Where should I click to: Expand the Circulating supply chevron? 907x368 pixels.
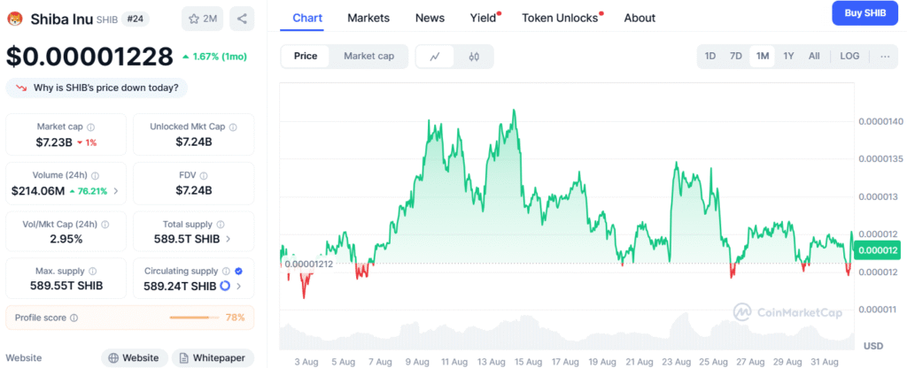click(x=238, y=287)
